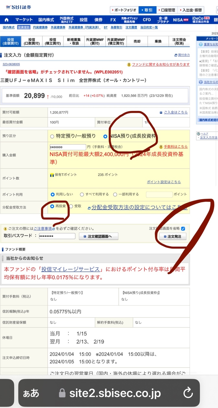This screenshot has height=408, width=218.
Task: Open 買付余力 link
Action: pyautogui.click(x=184, y=55)
